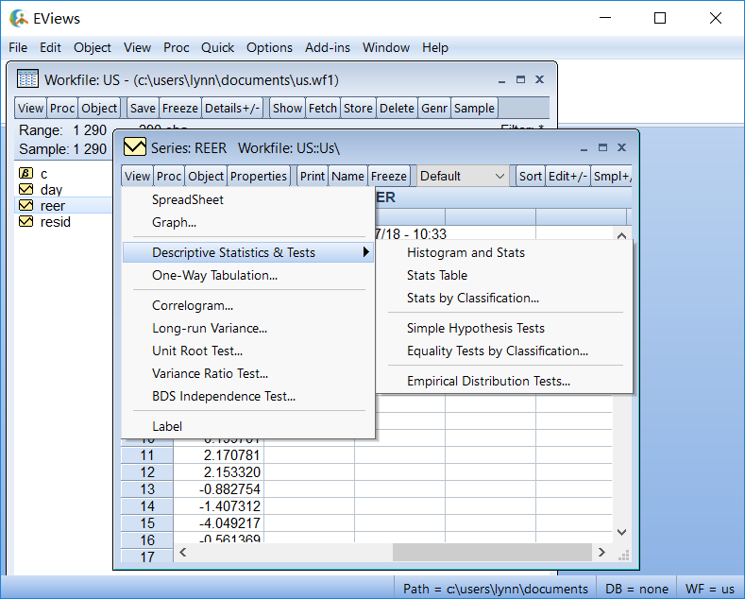Choose Graph... from the View menu

248,222
